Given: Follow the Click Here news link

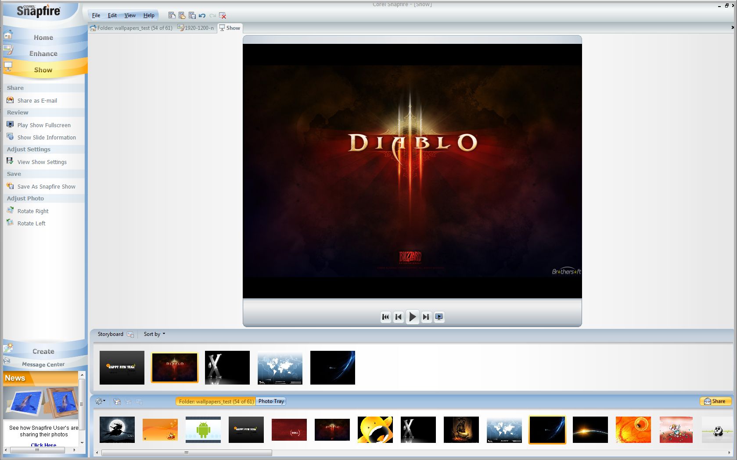Looking at the screenshot, I should (43, 445).
